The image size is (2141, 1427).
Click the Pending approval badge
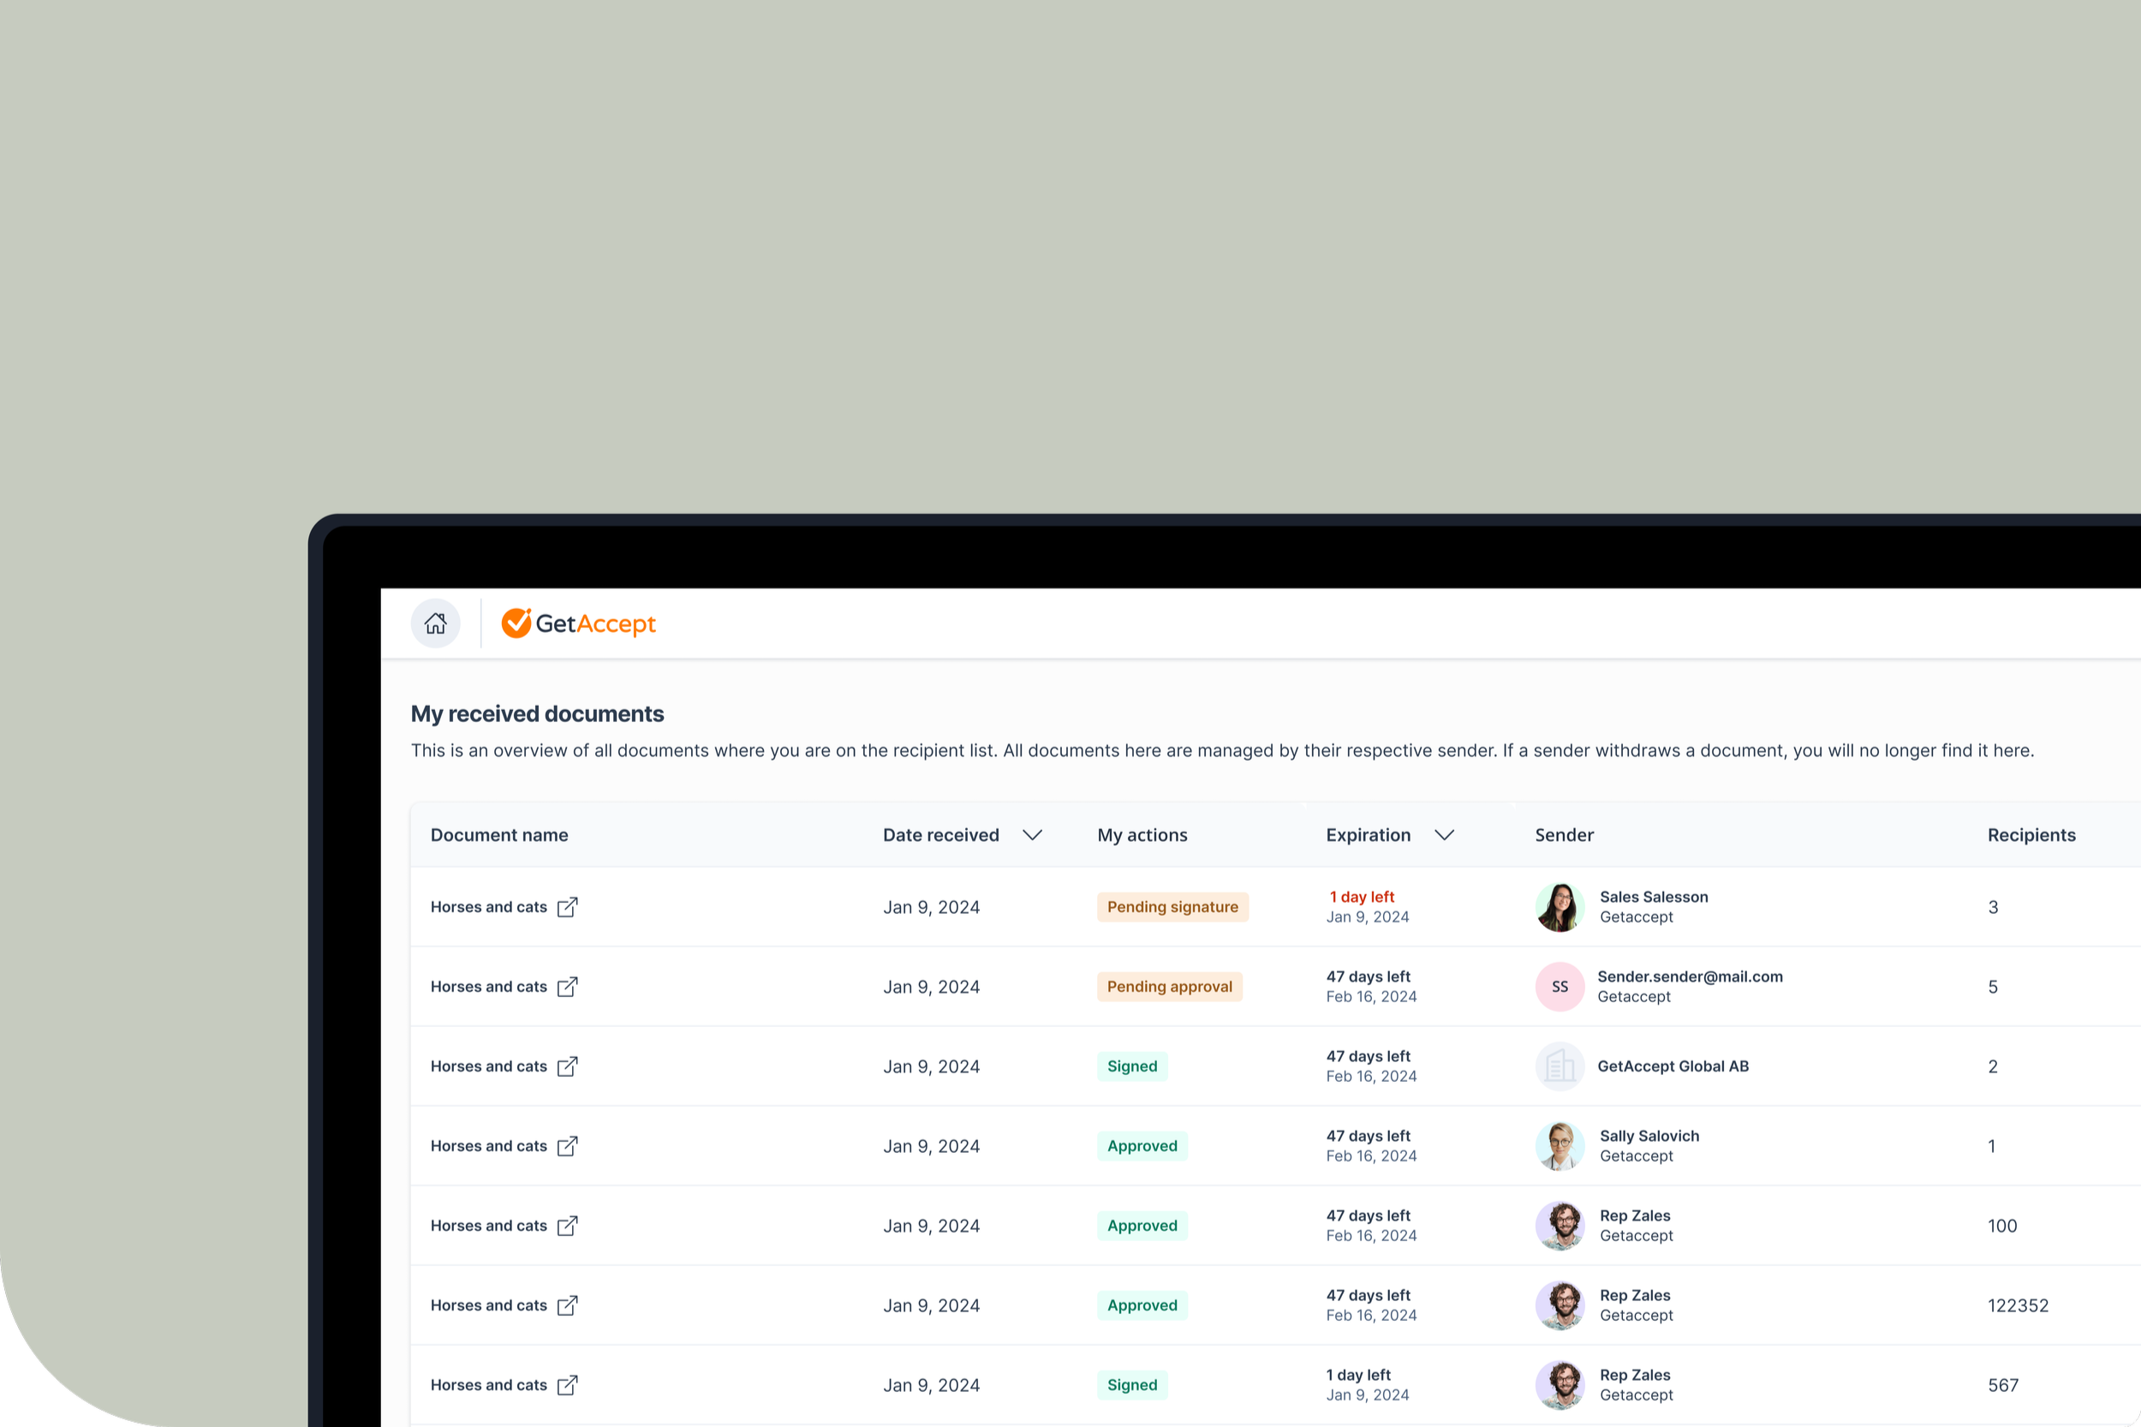pos(1169,987)
